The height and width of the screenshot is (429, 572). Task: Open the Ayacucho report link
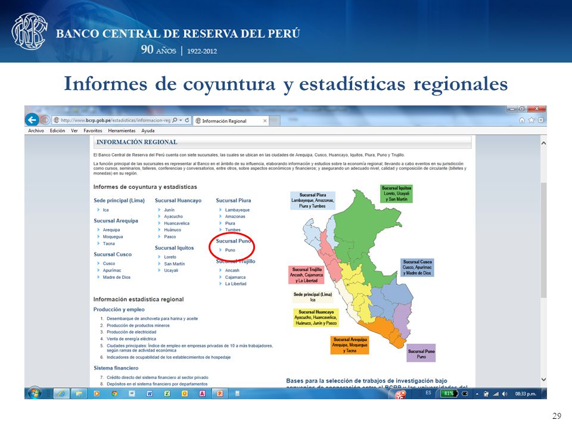(x=173, y=217)
